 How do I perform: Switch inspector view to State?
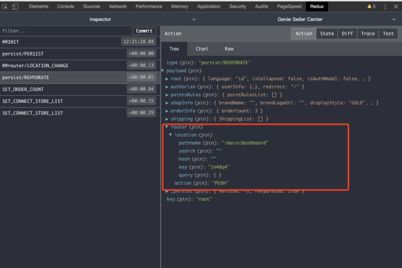(x=327, y=33)
